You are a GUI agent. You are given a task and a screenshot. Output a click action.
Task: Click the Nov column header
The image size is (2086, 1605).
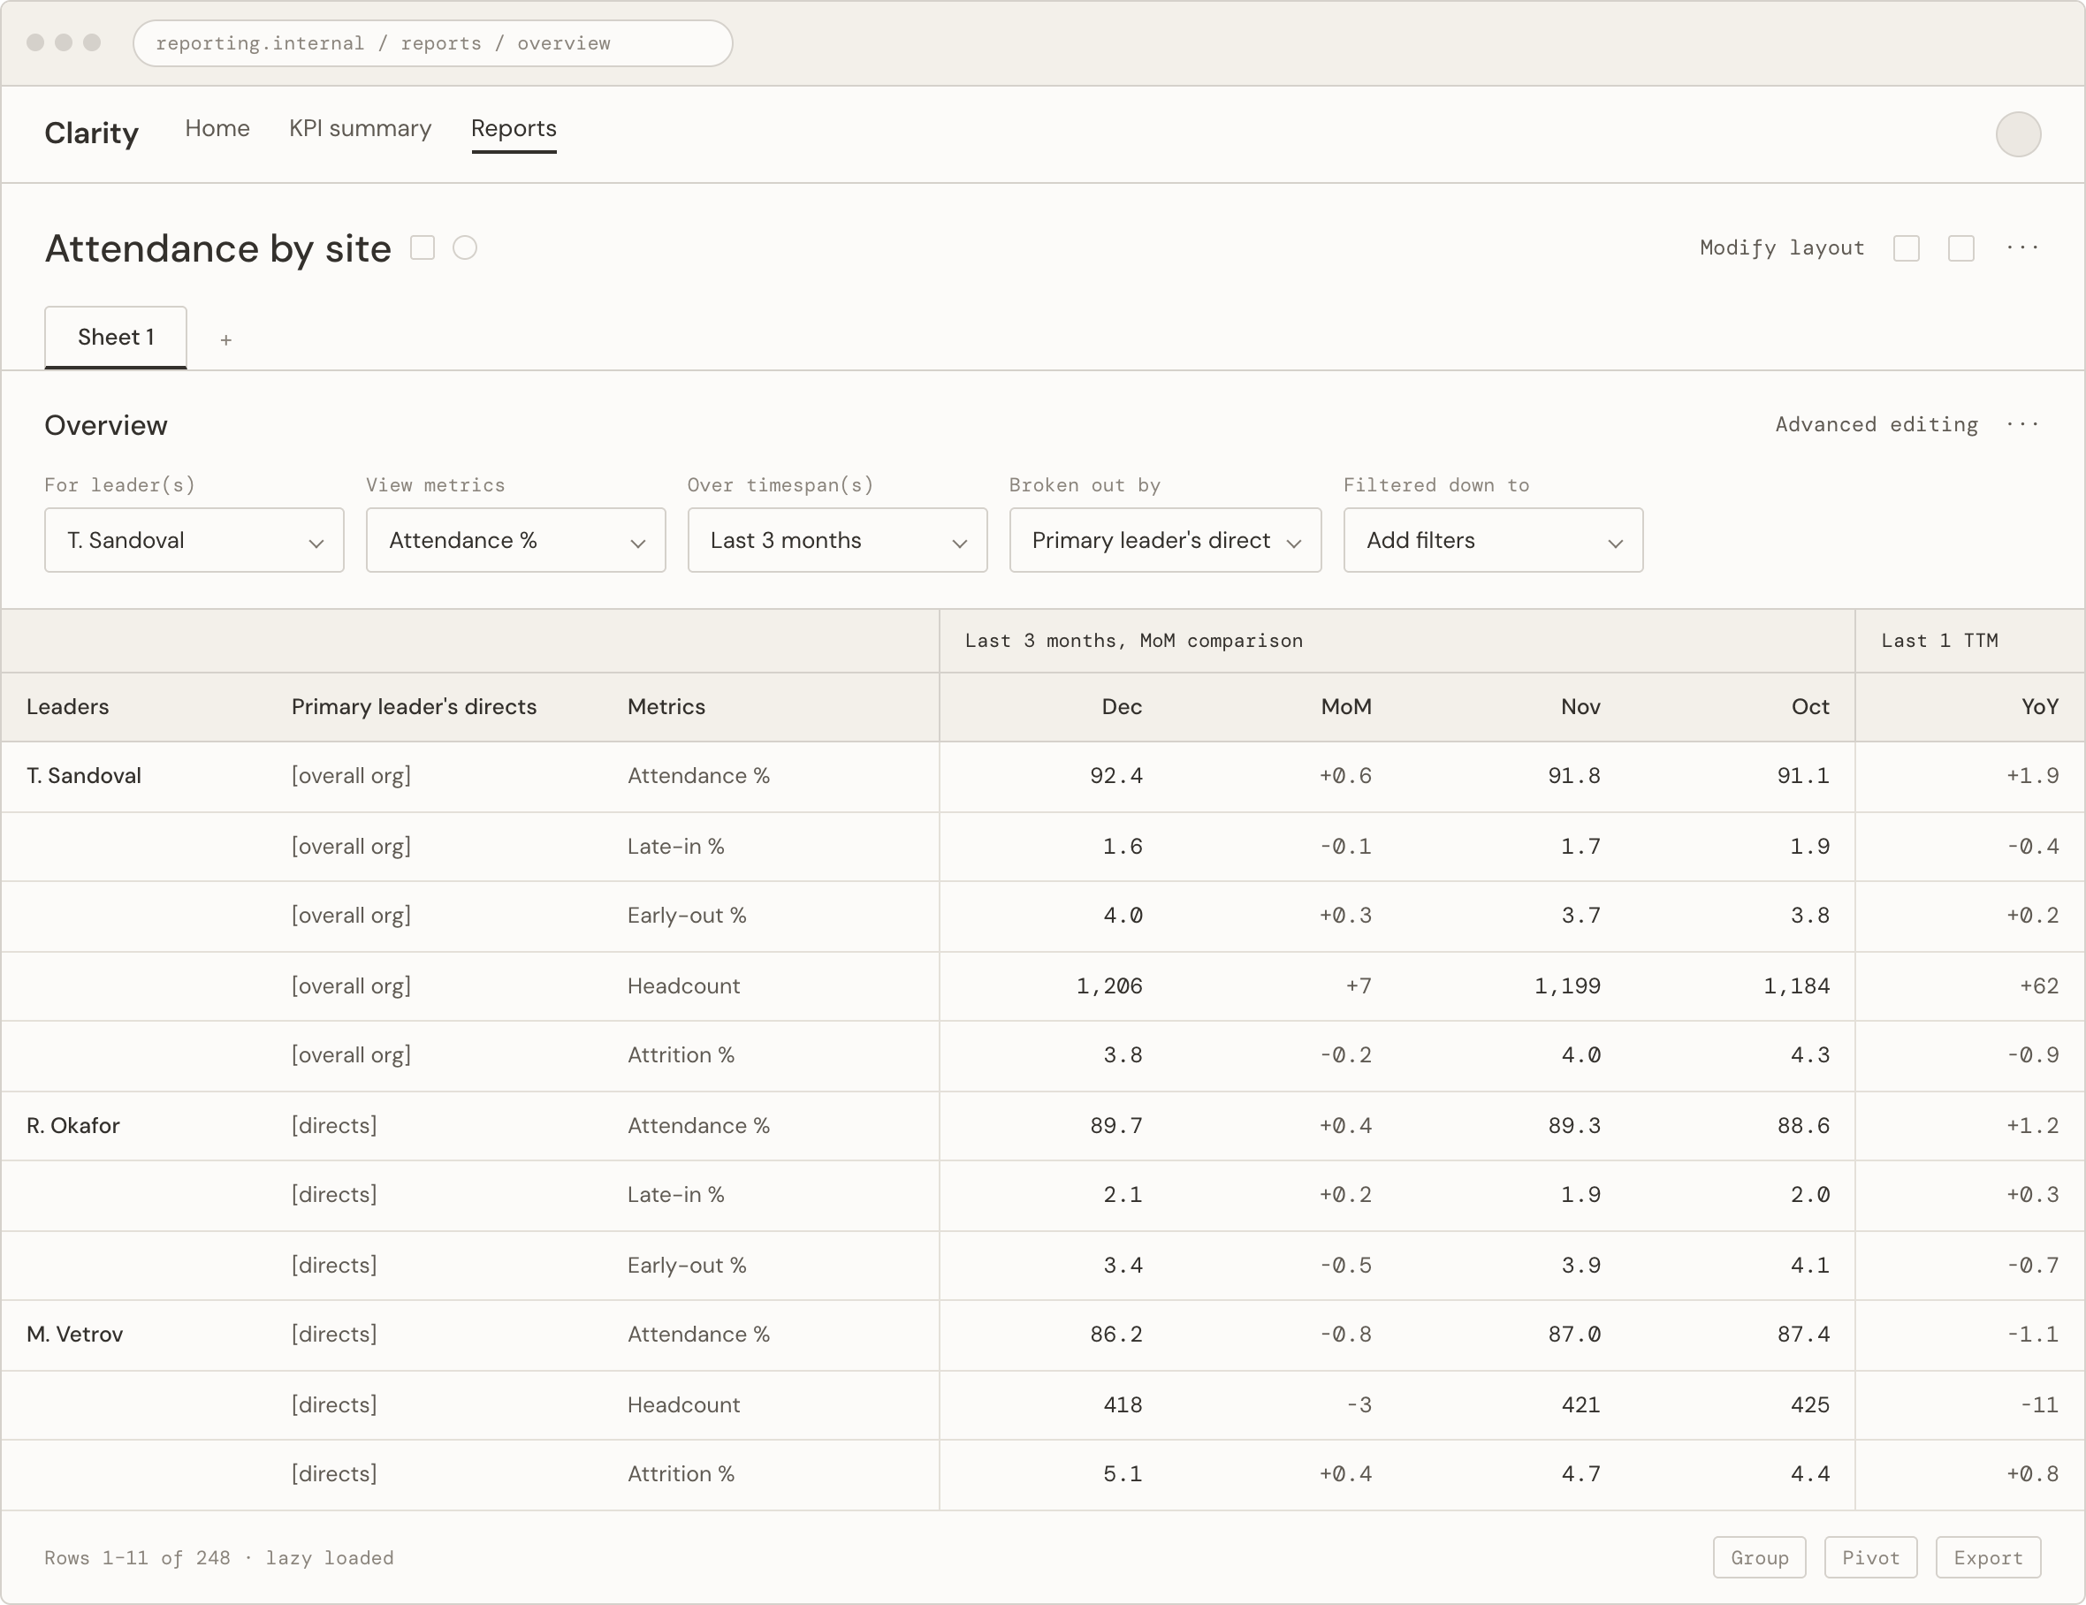(1580, 706)
